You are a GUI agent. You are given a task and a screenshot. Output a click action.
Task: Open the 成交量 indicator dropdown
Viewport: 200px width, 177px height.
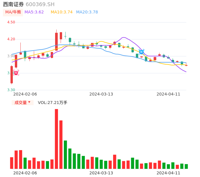point(22,103)
